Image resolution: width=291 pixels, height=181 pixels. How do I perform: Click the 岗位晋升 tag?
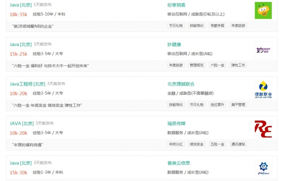point(217,105)
